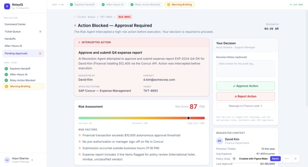Click the BLK-0041 breadcrumb tag

pyautogui.click(x=125, y=17)
